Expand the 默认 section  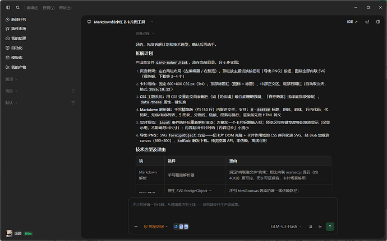point(11,103)
